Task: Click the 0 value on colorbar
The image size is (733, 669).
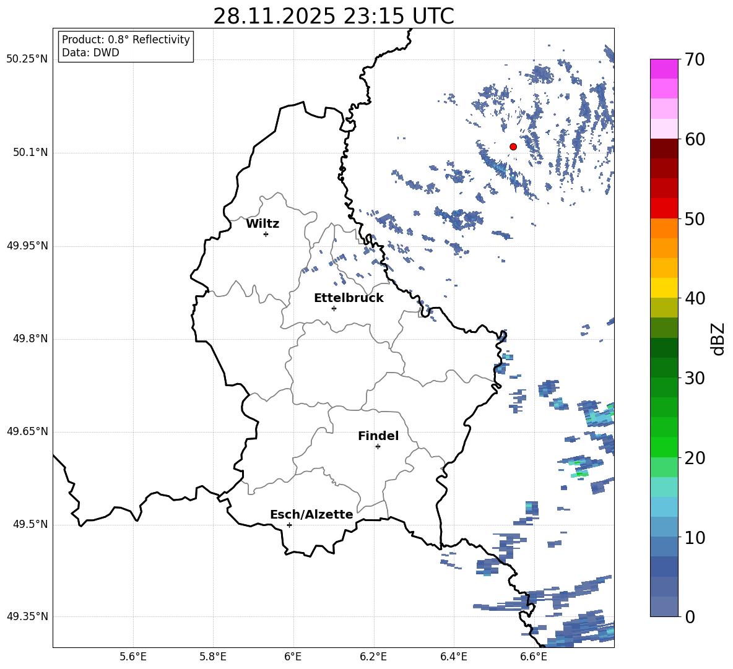Action: [690, 617]
